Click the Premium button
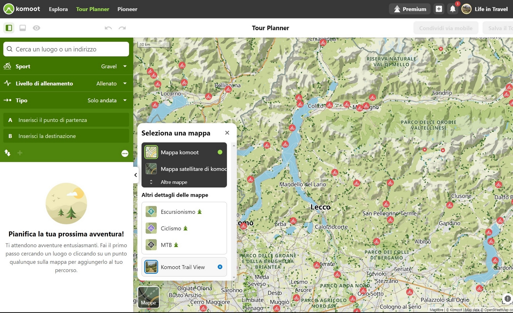This screenshot has height=313, width=513. 410,9
